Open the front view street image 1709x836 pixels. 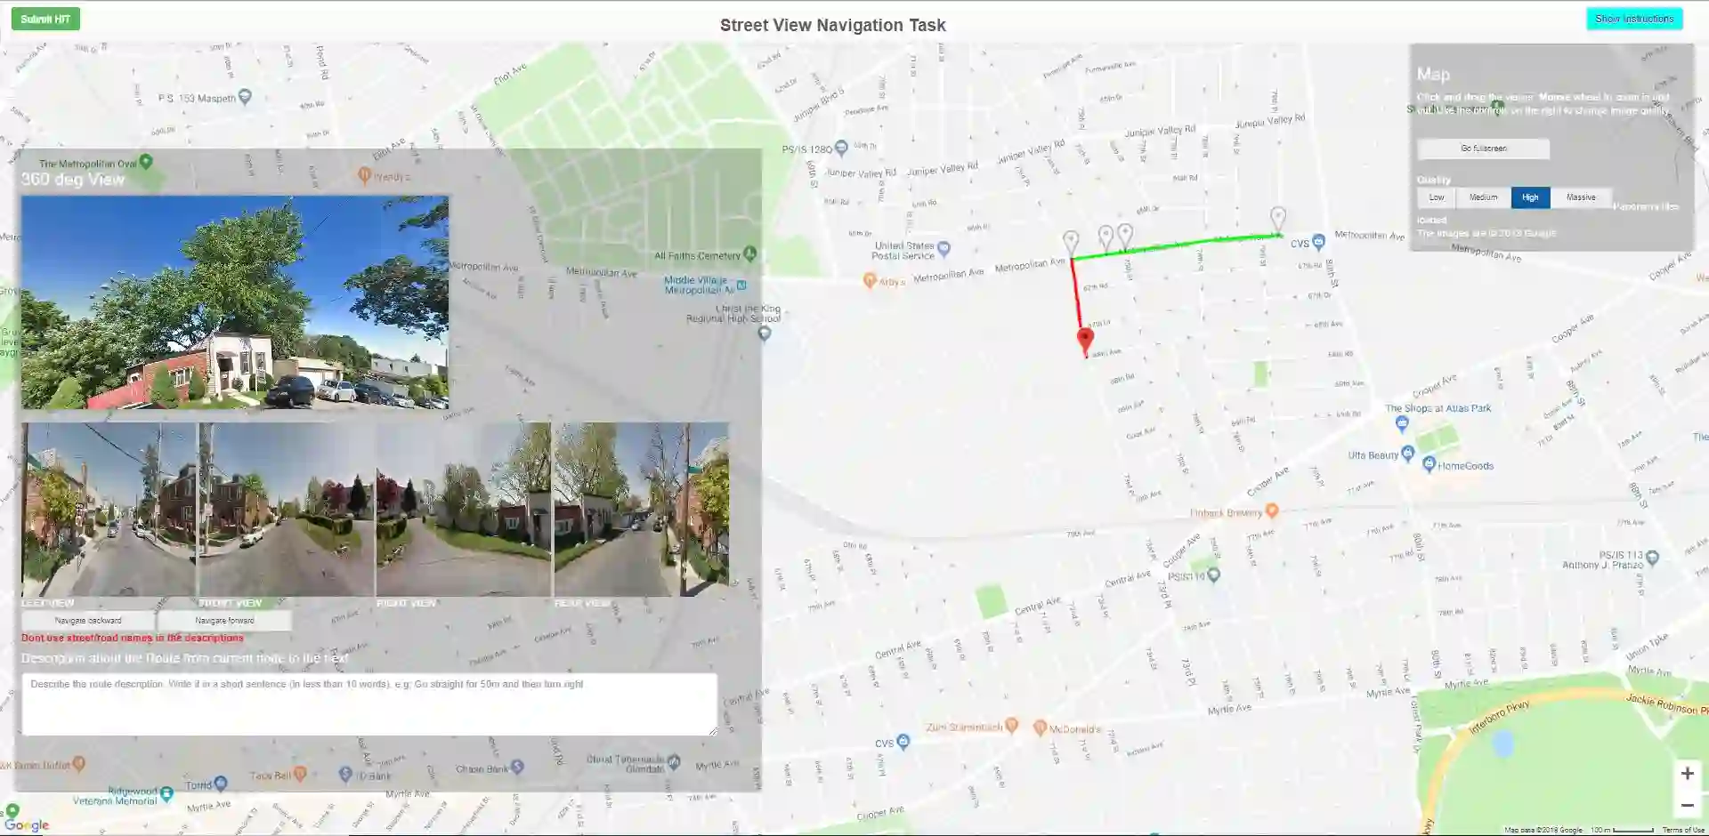[x=286, y=509]
